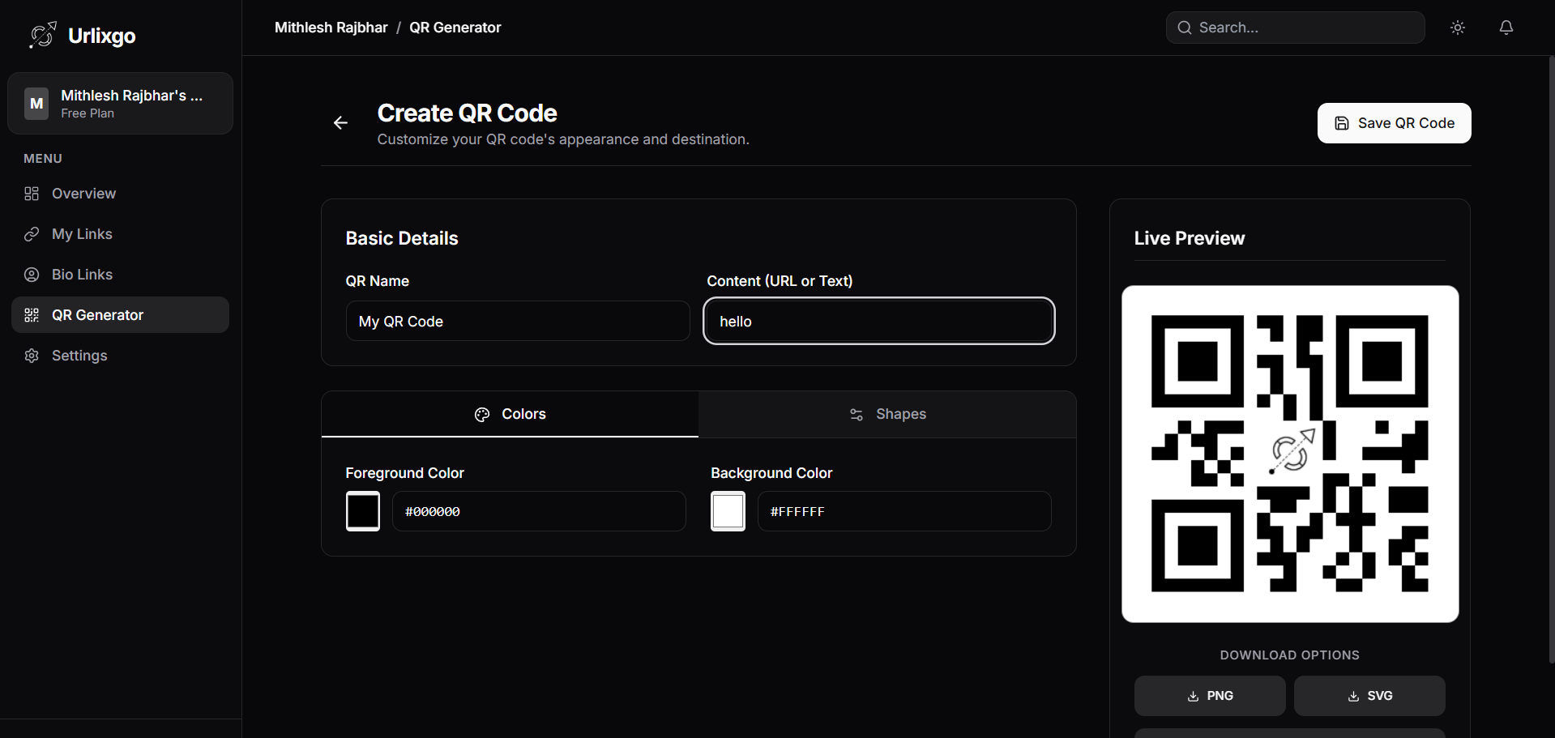Click the search magnifier icon
Image resolution: width=1555 pixels, height=738 pixels.
(1185, 28)
